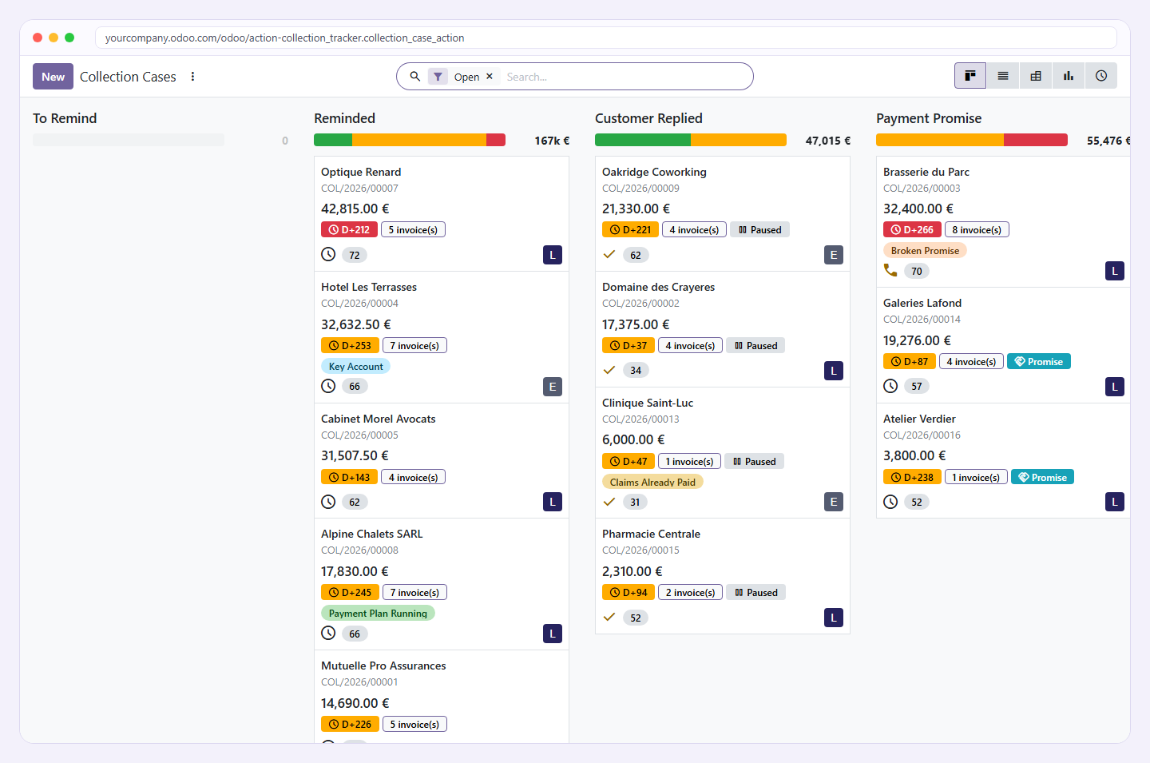1150x763 pixels.
Task: Click Collection Cases breadcrumb title
Action: (x=128, y=77)
